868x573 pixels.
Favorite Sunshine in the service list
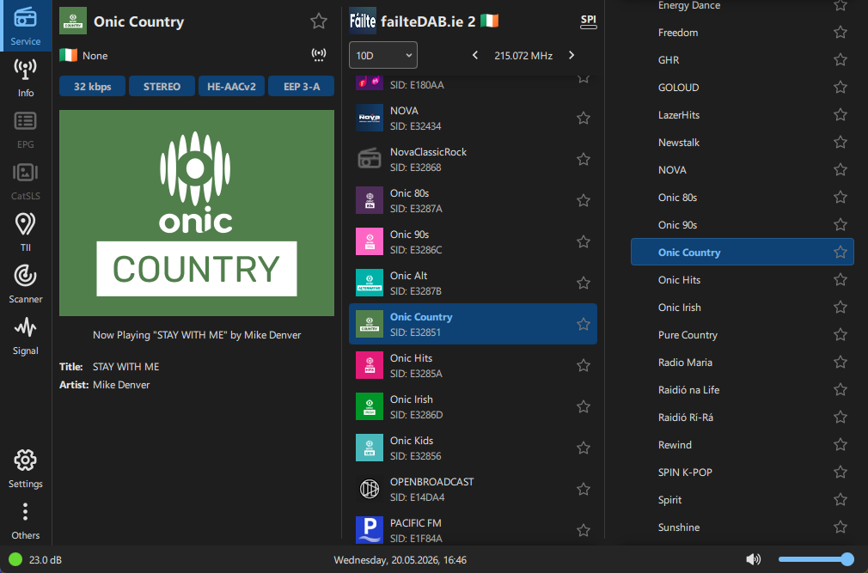[x=840, y=527]
